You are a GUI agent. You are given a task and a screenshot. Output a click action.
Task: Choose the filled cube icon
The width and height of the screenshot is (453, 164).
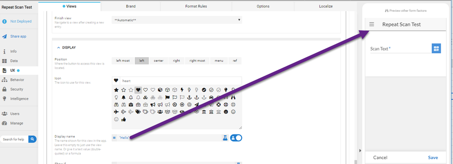[x=160, y=90]
